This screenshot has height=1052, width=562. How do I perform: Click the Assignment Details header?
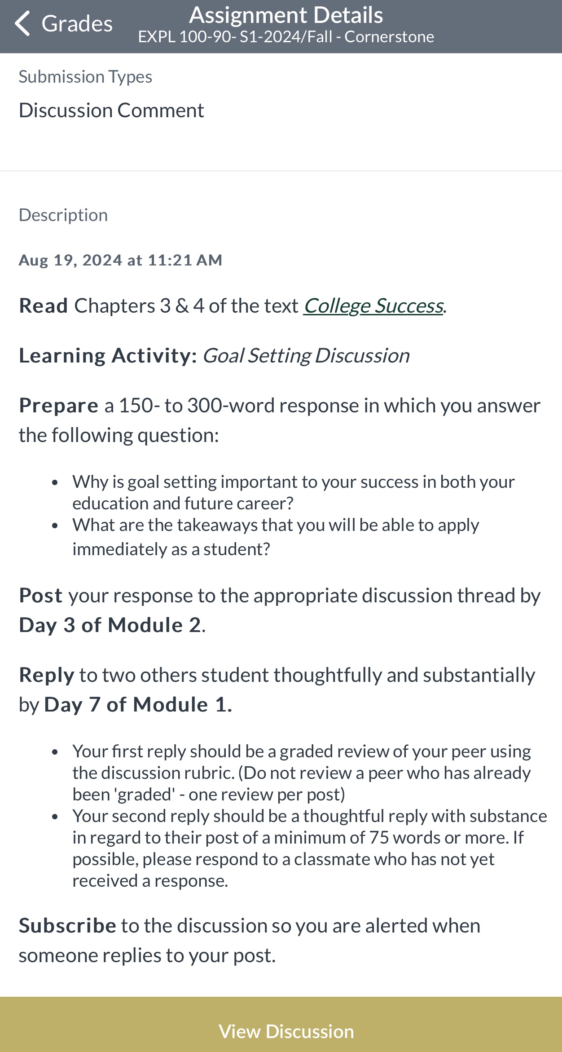tap(286, 14)
